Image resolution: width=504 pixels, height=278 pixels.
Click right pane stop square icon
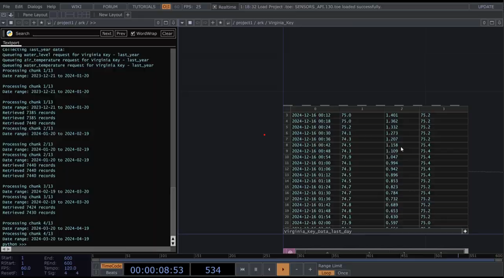190,23
